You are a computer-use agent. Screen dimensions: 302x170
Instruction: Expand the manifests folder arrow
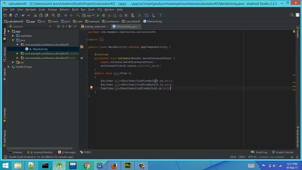[13, 36]
